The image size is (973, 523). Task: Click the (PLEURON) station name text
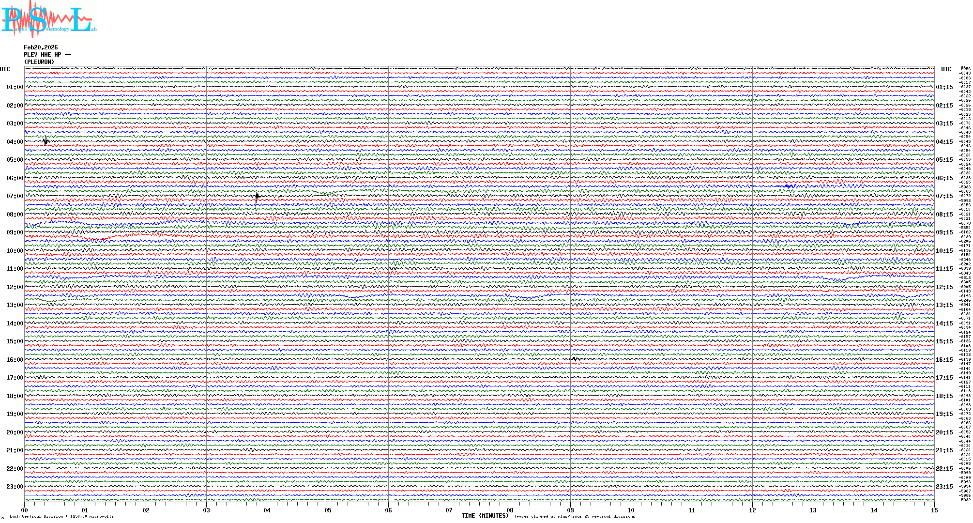click(39, 62)
